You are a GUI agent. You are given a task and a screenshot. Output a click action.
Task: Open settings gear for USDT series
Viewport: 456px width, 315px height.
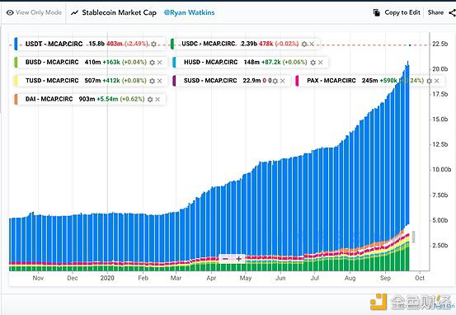[154, 44]
